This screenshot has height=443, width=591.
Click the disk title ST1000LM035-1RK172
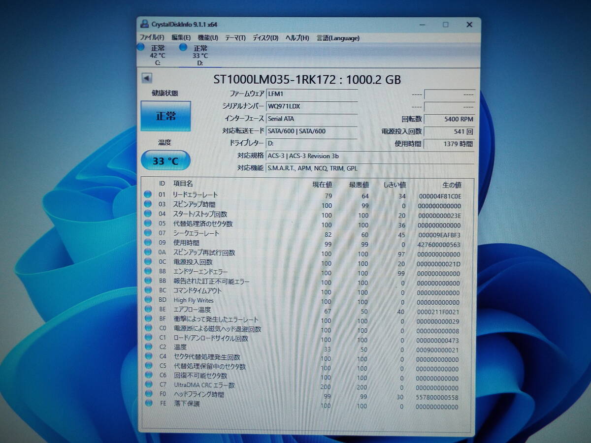pyautogui.click(x=275, y=79)
